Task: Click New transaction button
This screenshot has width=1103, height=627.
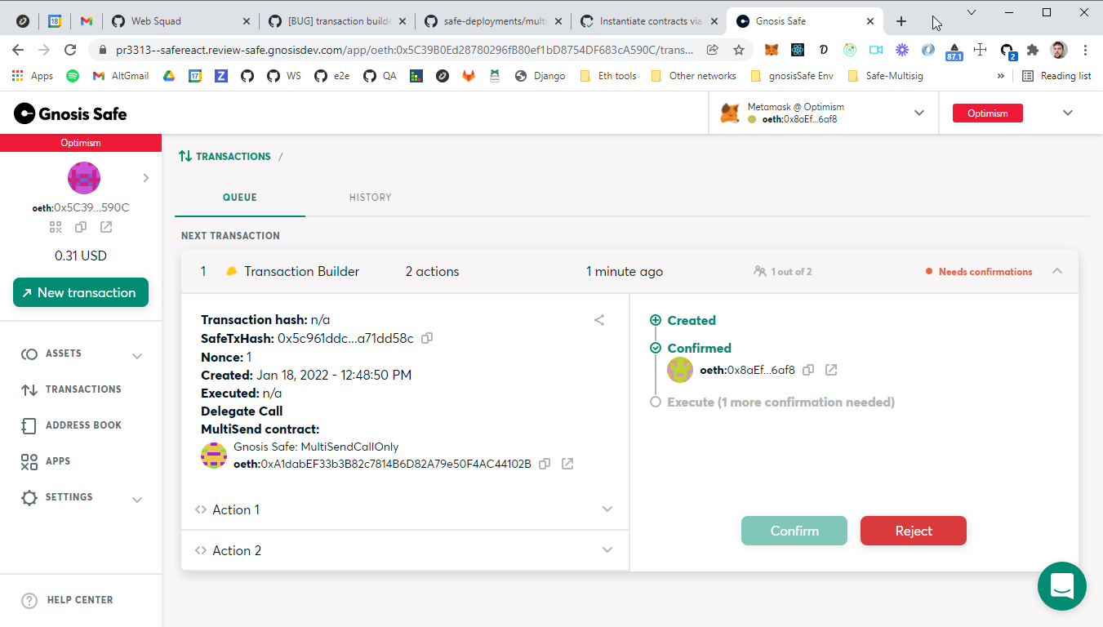Action: pos(81,292)
